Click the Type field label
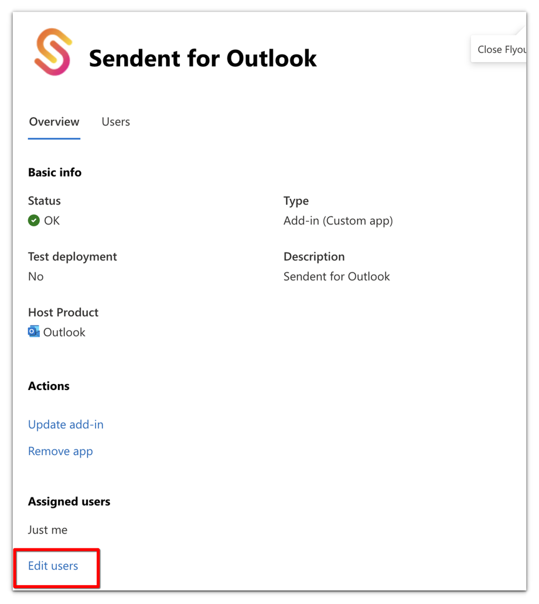The height and width of the screenshot is (604, 539). pyautogui.click(x=296, y=201)
